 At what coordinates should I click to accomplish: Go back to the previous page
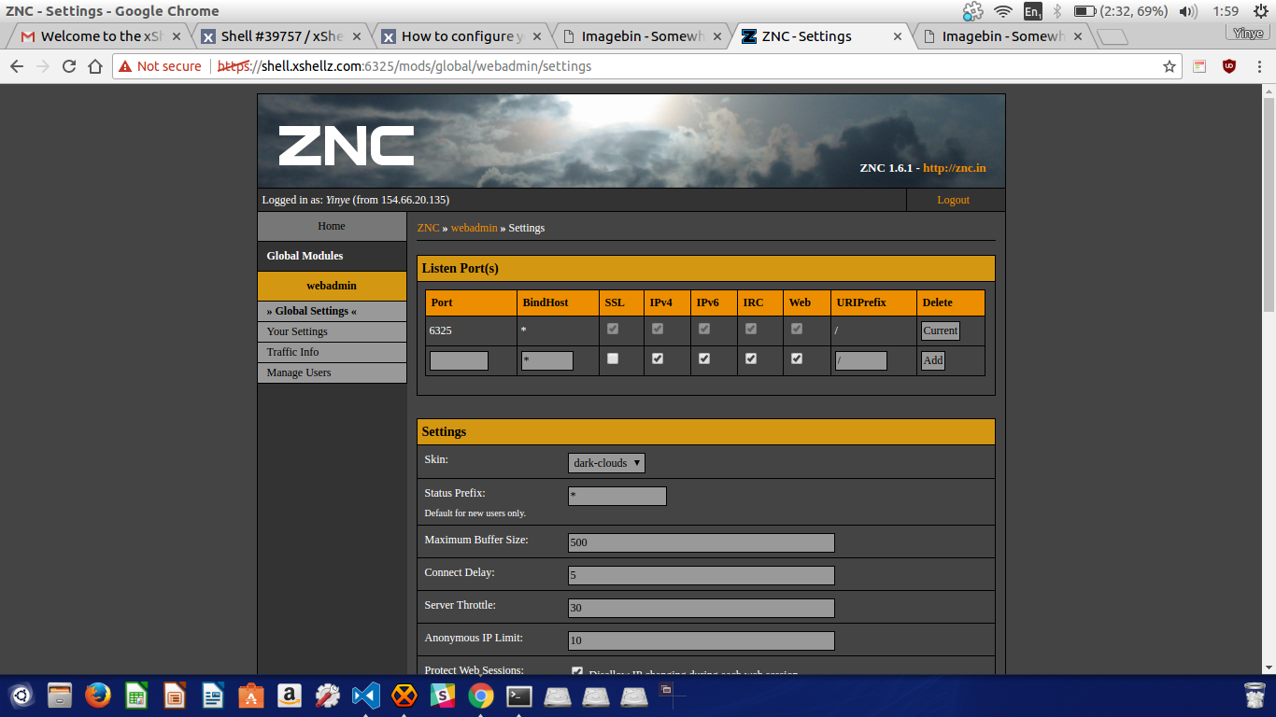pos(17,66)
